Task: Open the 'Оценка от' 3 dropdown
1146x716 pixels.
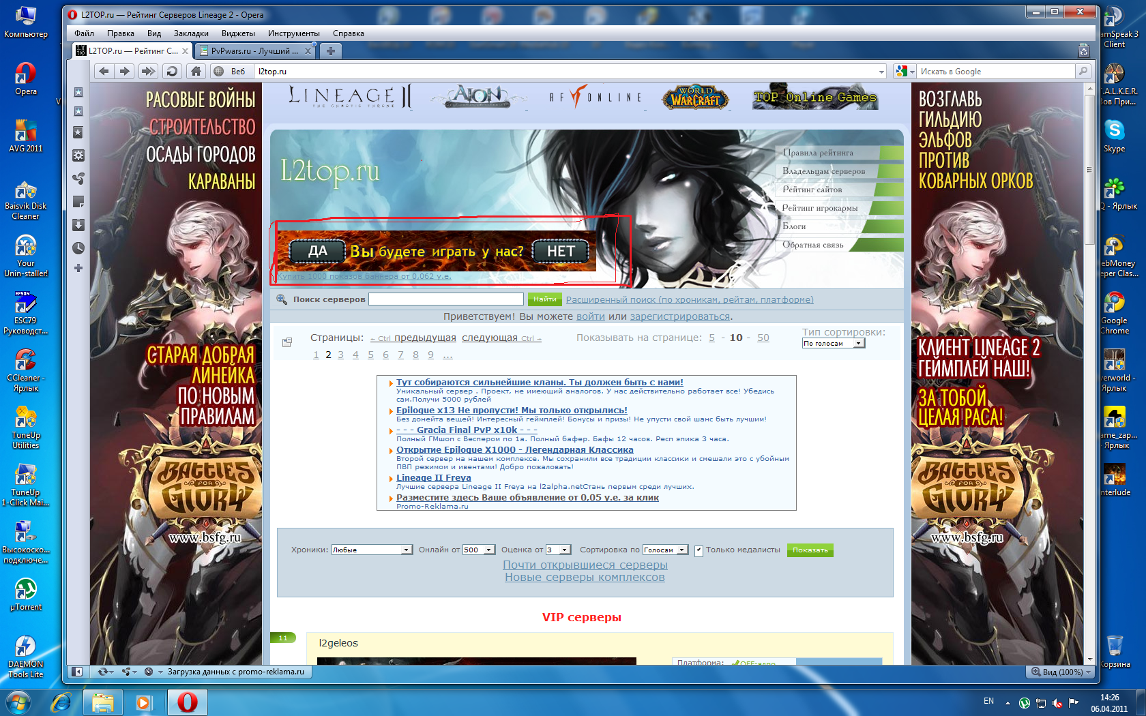Action: tap(557, 550)
